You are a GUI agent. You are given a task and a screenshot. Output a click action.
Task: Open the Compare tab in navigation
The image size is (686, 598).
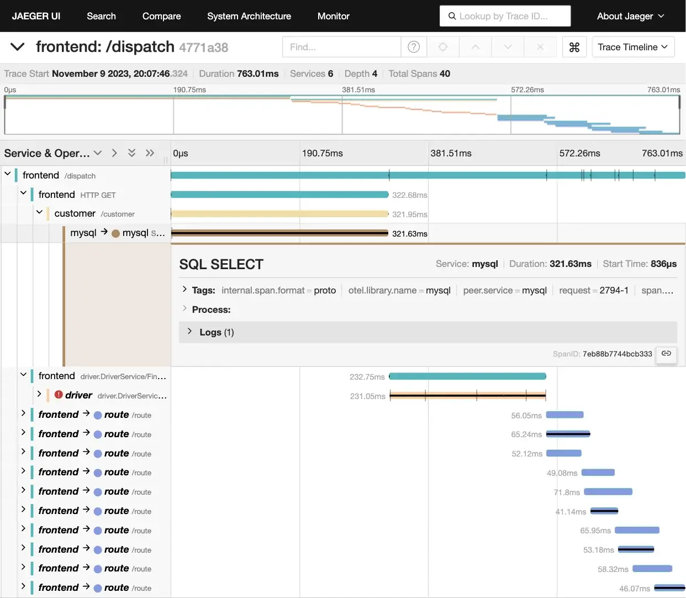pos(161,16)
